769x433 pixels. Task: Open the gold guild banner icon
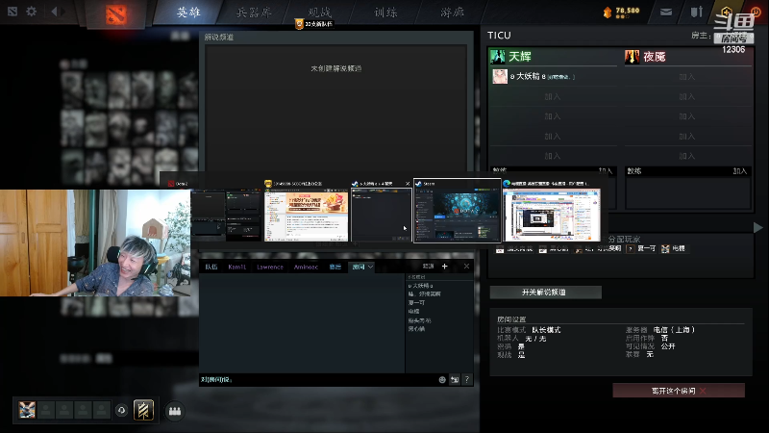pos(143,410)
